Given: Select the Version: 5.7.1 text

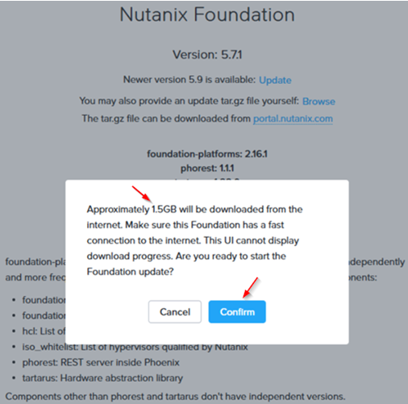Looking at the screenshot, I should pos(207,55).
